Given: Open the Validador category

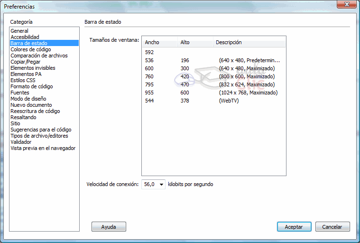Looking at the screenshot, I should click(21, 142).
